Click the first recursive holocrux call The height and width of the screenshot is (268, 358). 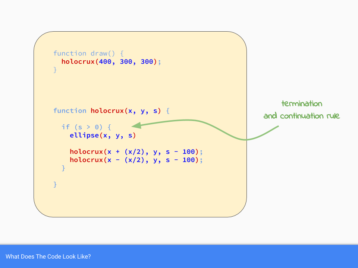click(x=136, y=151)
